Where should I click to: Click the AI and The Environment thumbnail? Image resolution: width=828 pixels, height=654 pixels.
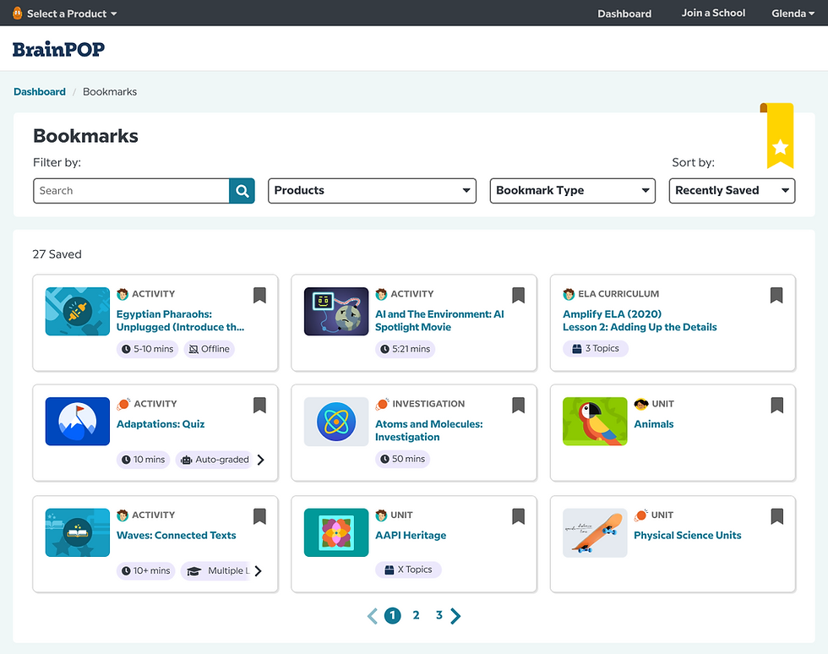[x=336, y=312]
